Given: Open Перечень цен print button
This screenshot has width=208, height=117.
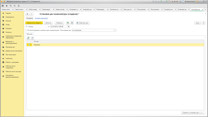Looking at the screenshot, I should pos(83,23).
